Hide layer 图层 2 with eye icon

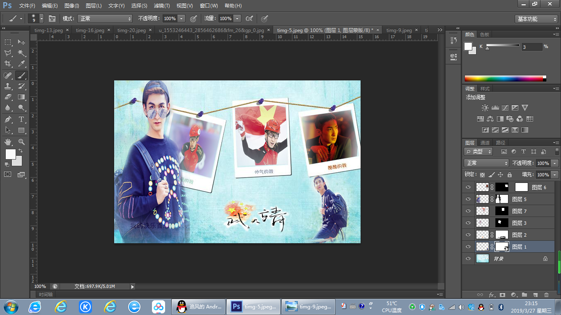[468, 235]
